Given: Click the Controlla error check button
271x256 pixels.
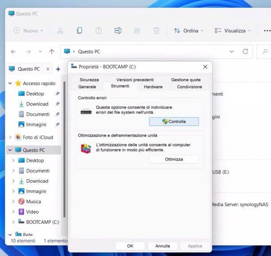Looking at the screenshot, I should 174,121.
